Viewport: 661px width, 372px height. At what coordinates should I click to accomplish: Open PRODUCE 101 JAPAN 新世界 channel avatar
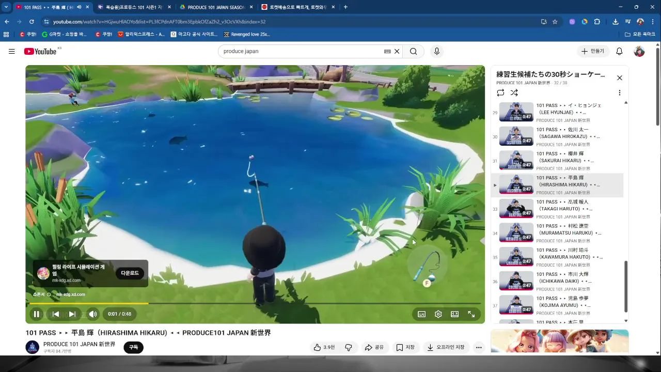pos(33,347)
